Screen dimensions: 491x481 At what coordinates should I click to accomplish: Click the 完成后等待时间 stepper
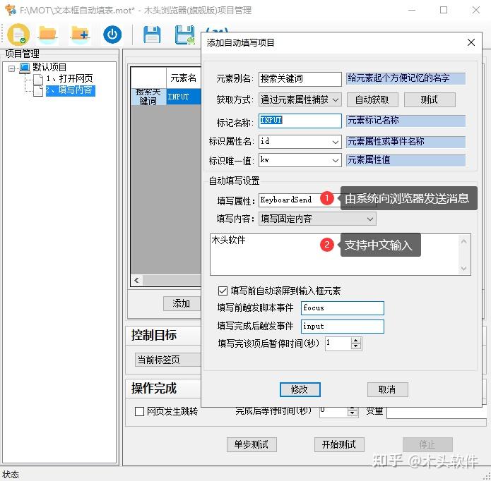click(353, 412)
